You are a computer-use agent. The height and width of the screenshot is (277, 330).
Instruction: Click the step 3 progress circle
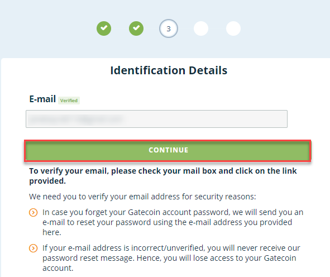pos(169,28)
